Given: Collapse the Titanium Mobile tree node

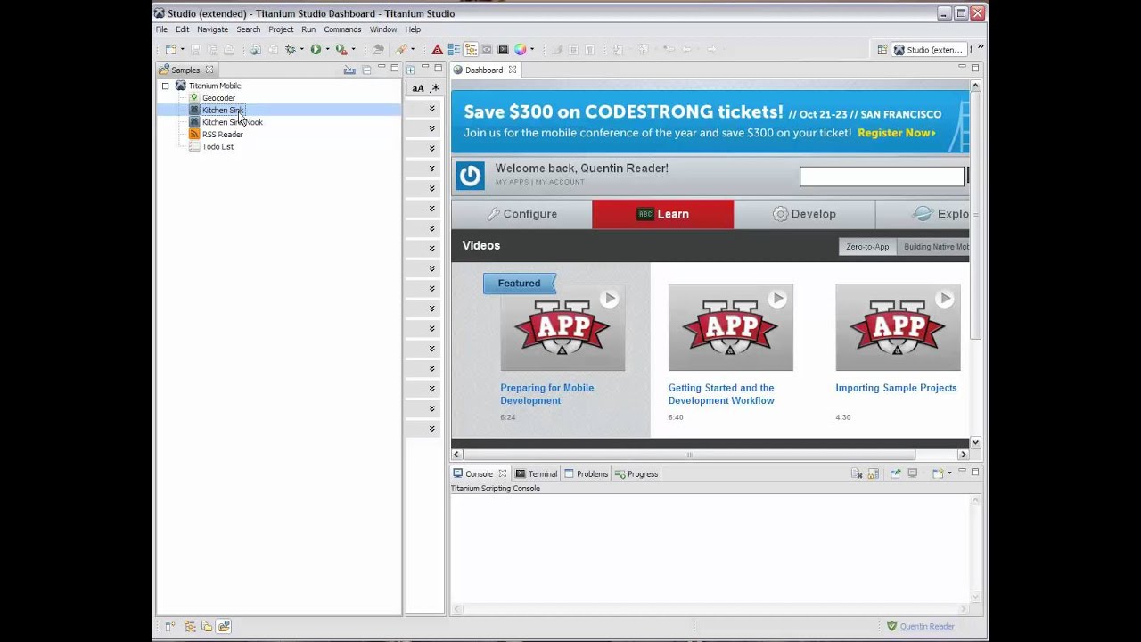Looking at the screenshot, I should 165,86.
